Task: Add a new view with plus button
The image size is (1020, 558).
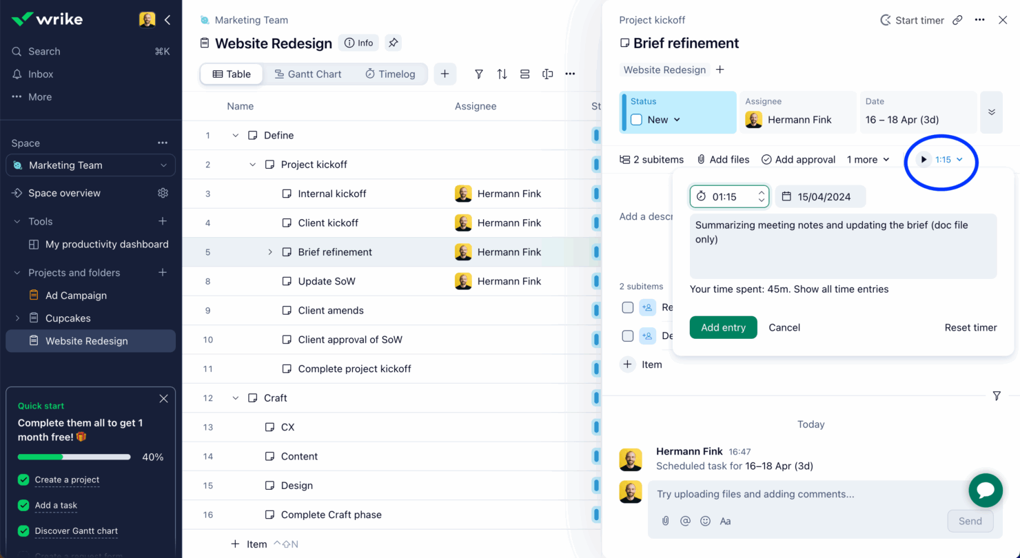Action: 445,74
